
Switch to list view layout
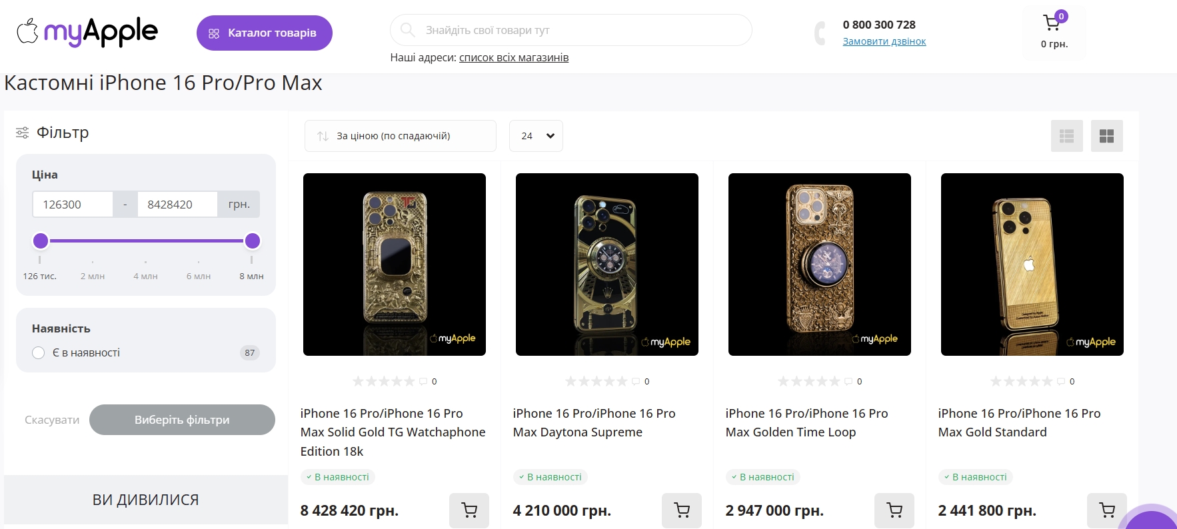click(x=1066, y=136)
